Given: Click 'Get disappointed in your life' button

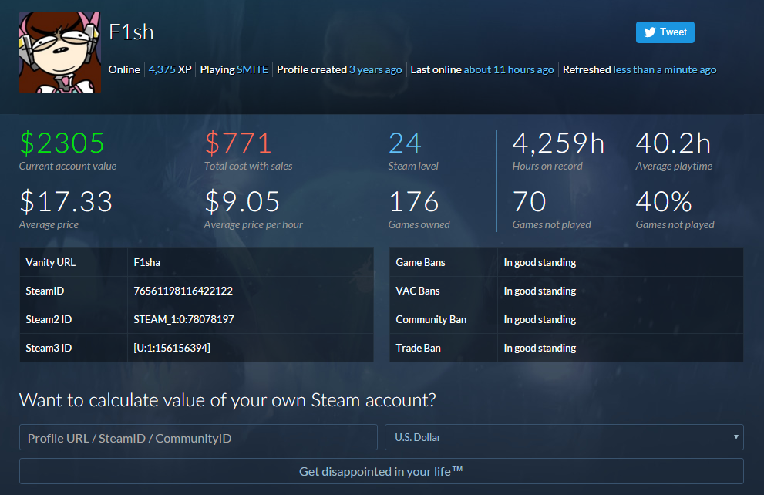Looking at the screenshot, I should [382, 471].
